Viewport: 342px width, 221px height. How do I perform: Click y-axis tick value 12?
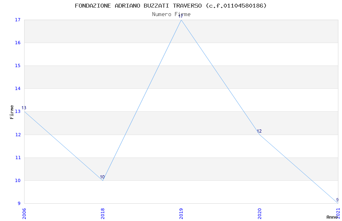(x=18, y=135)
